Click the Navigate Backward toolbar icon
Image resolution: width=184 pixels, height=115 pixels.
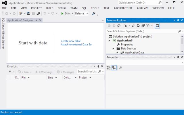7,14
